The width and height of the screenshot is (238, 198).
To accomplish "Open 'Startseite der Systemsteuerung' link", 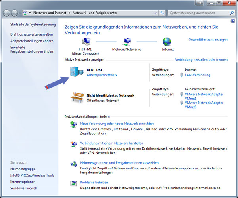I will [33, 25].
